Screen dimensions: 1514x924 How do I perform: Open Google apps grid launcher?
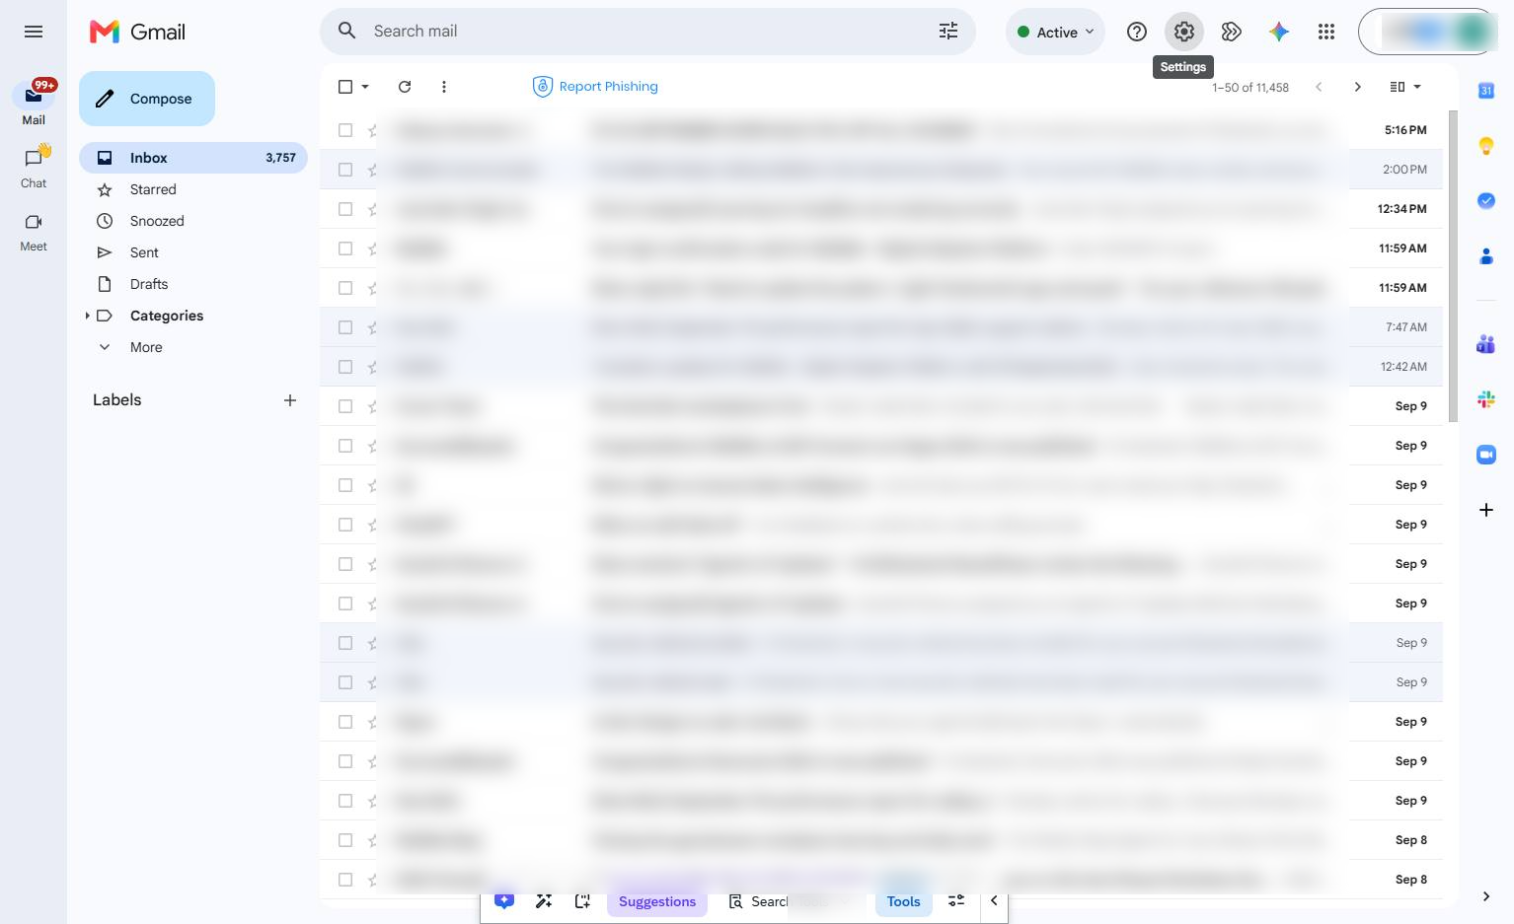click(x=1325, y=32)
